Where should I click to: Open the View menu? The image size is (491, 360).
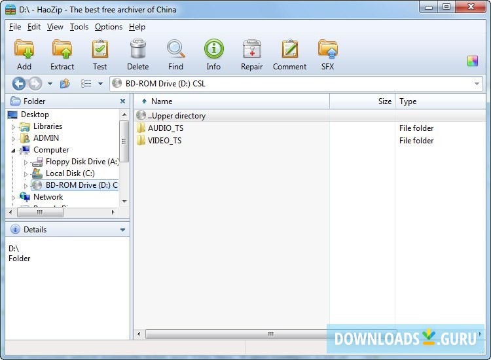click(x=55, y=27)
